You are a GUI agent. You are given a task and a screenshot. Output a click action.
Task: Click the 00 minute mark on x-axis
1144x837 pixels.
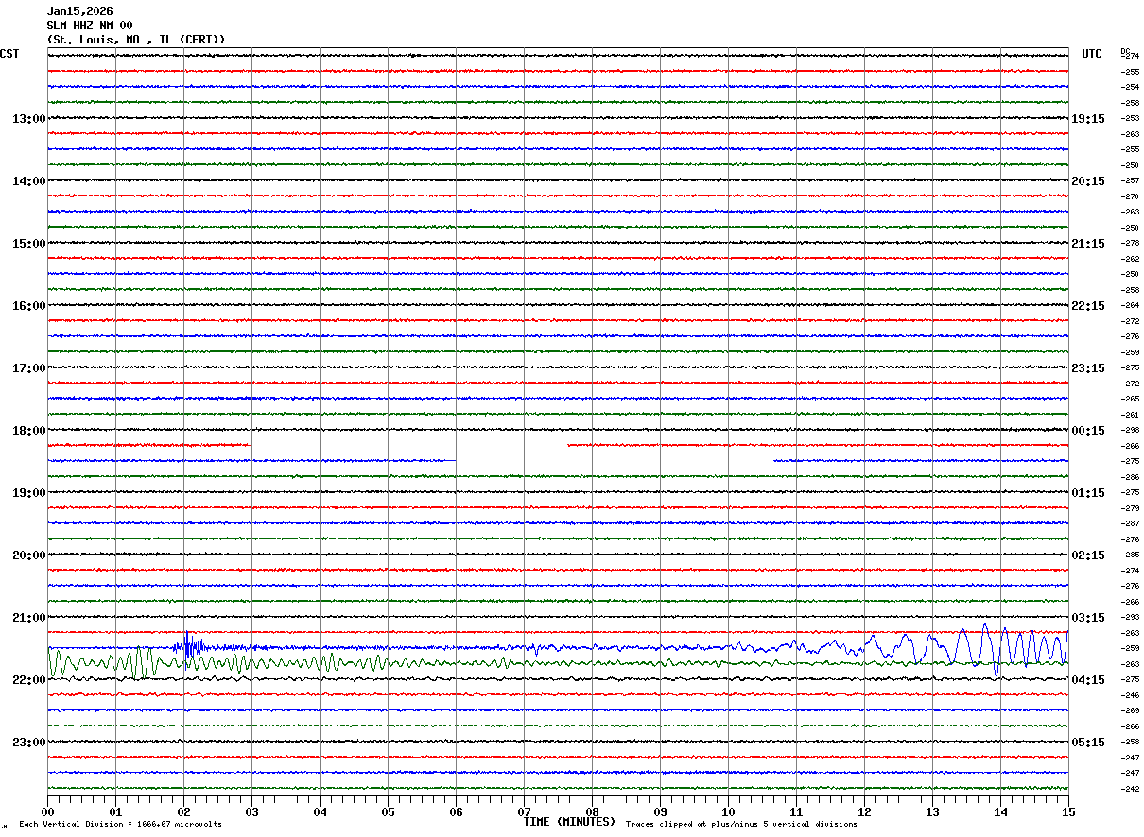click(x=47, y=811)
